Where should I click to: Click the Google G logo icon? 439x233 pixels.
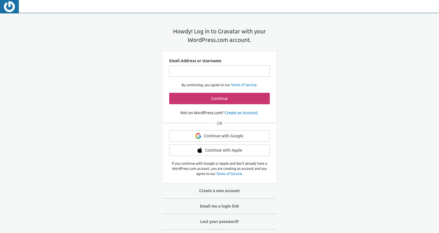point(198,136)
